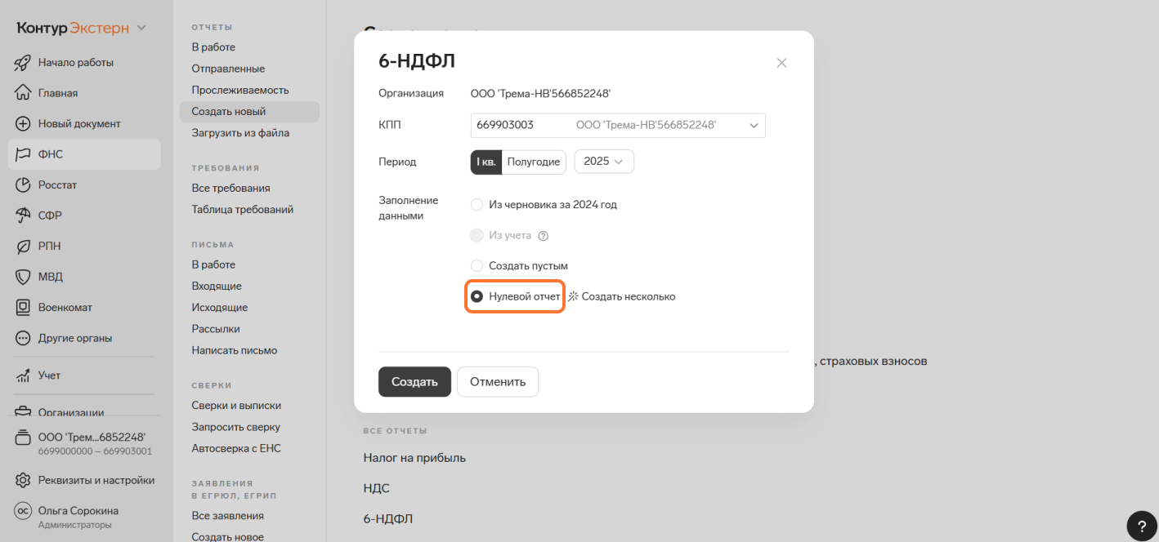Click the house icon next to Главная
Image resolution: width=1159 pixels, height=542 pixels.
[x=23, y=93]
